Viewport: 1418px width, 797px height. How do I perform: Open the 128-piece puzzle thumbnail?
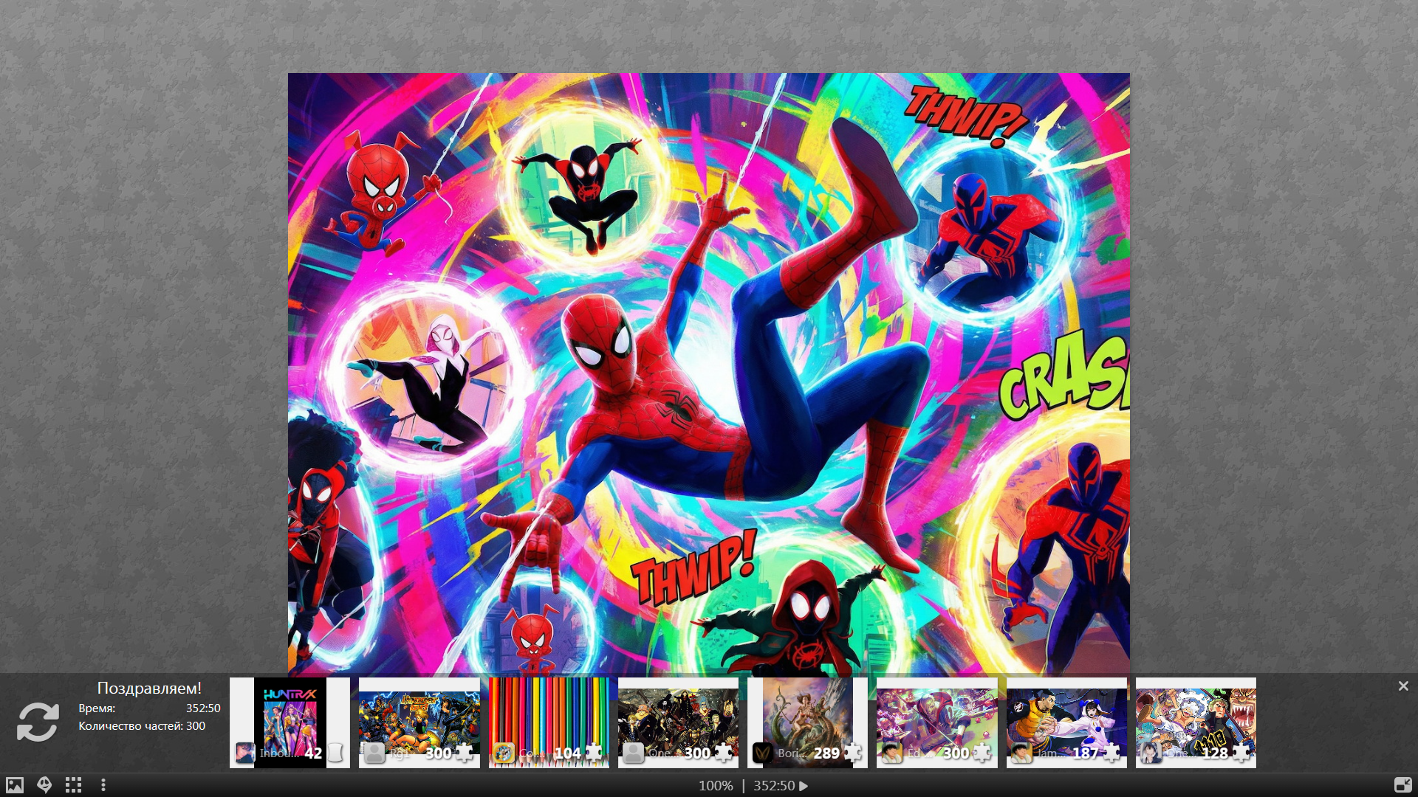1196,720
